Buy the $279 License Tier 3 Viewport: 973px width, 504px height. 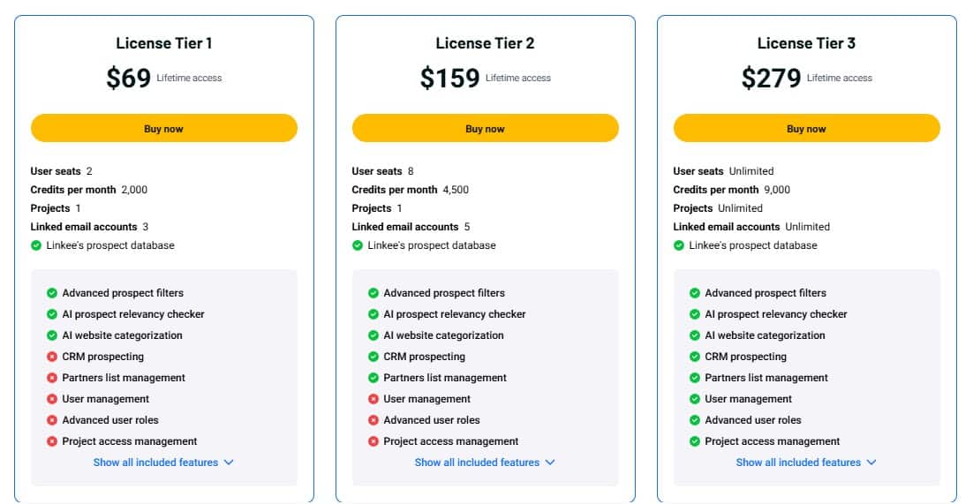click(x=806, y=128)
